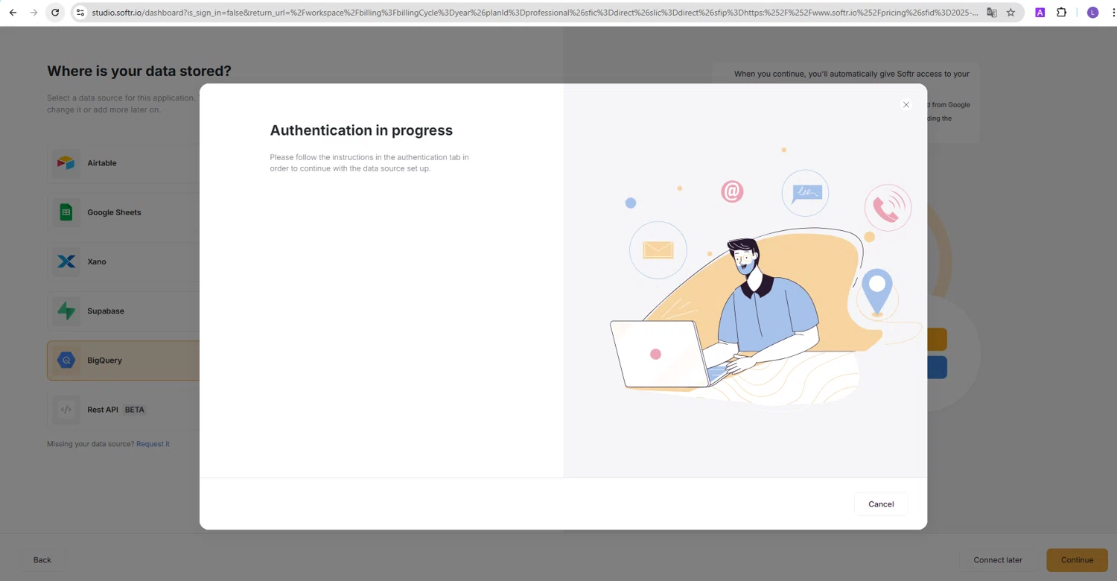The image size is (1117, 581).
Task: Choose Xano as data source
Action: 124,261
